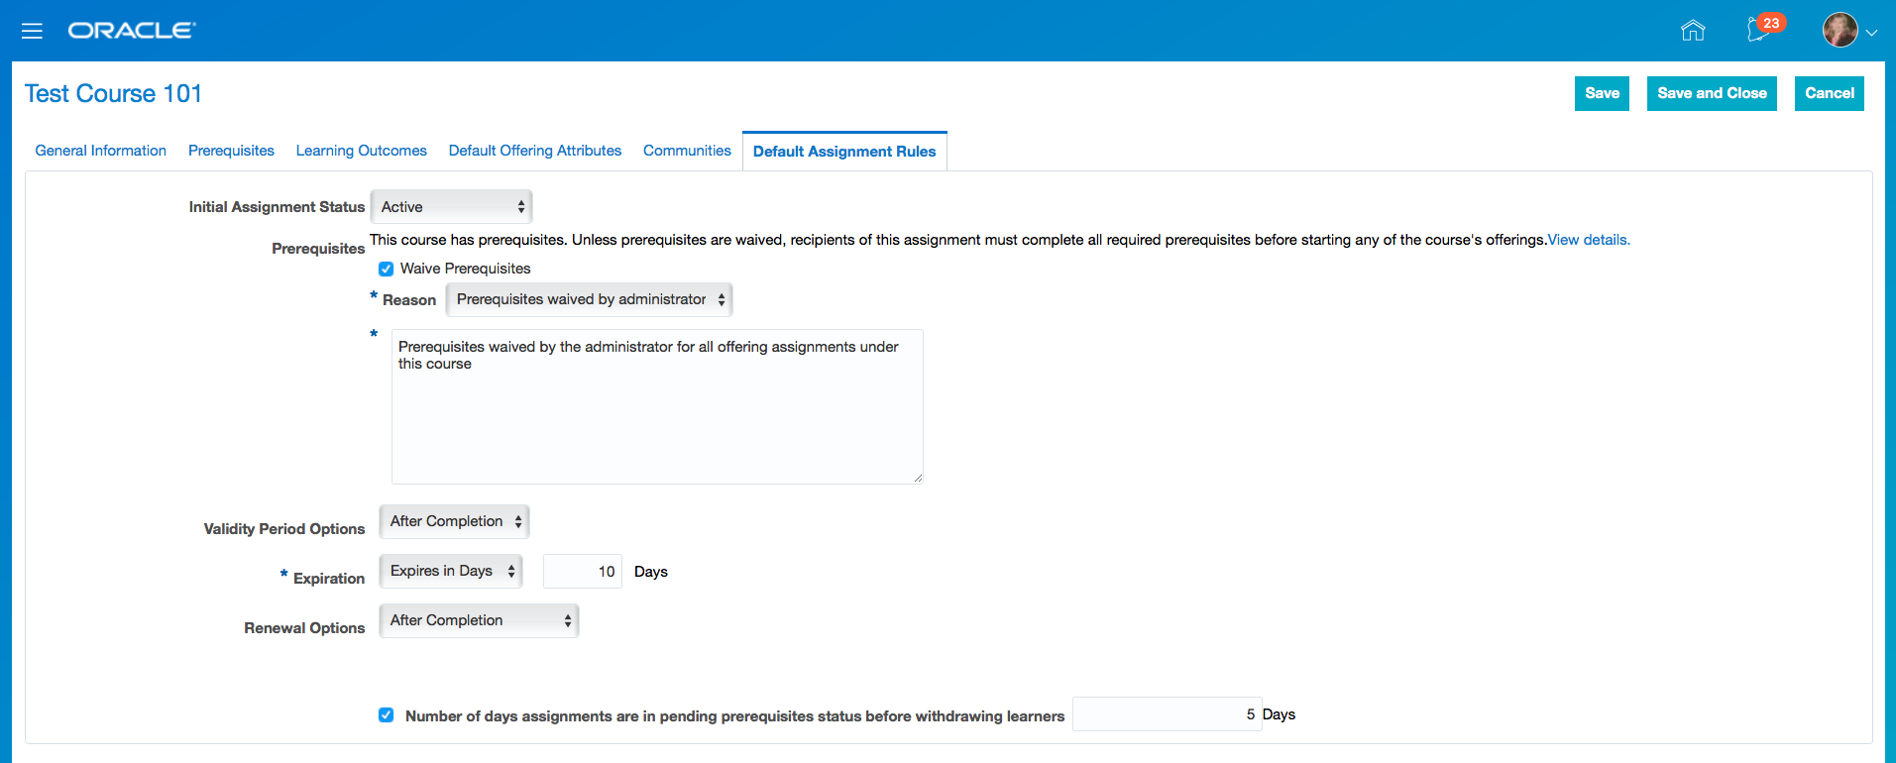Click the Oracle logo
The image size is (1896, 763).
[x=132, y=31]
